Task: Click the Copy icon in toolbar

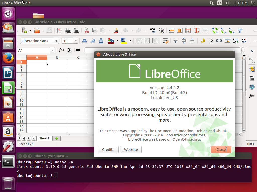Action: coord(95,30)
